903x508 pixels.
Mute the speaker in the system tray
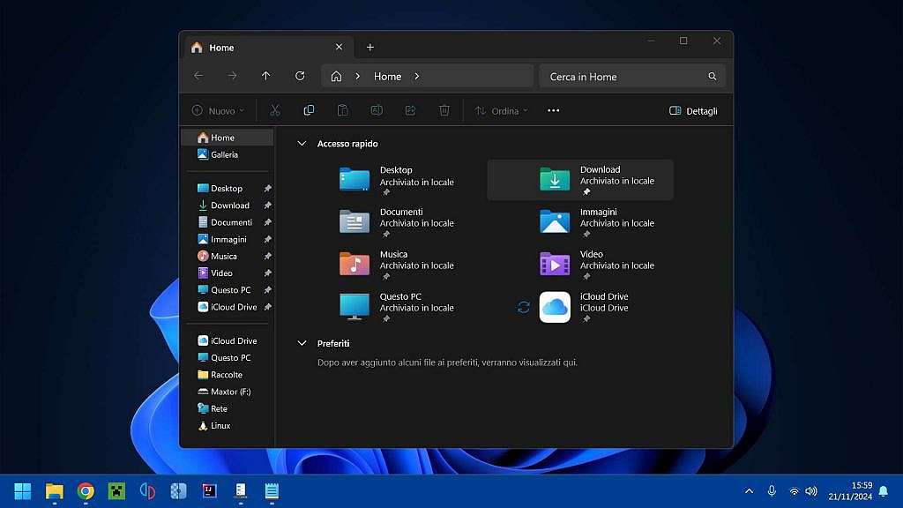tap(811, 491)
